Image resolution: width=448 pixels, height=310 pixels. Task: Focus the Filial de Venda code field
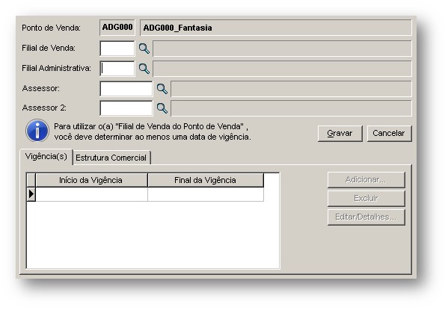117,49
